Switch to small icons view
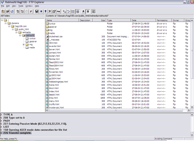This screenshot has height=141, width=194. (69, 12)
